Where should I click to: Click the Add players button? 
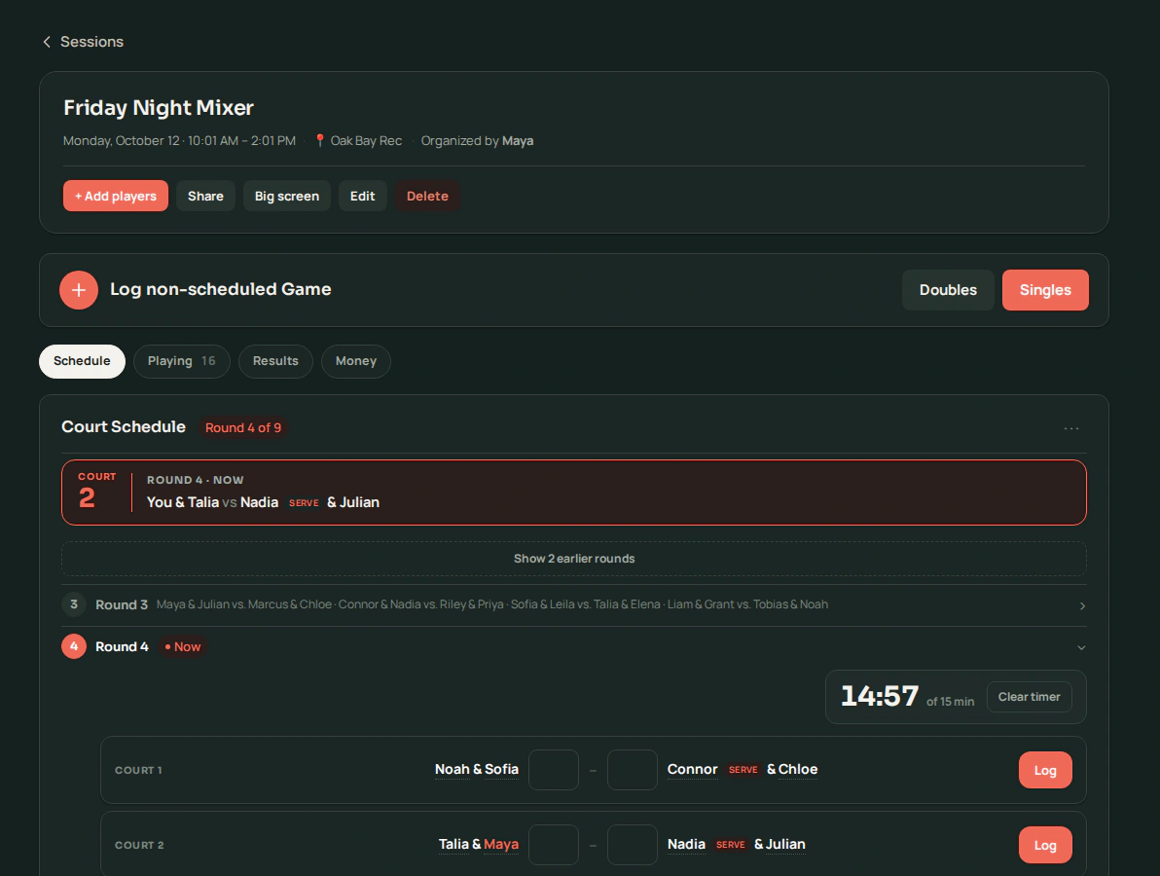pyautogui.click(x=116, y=196)
